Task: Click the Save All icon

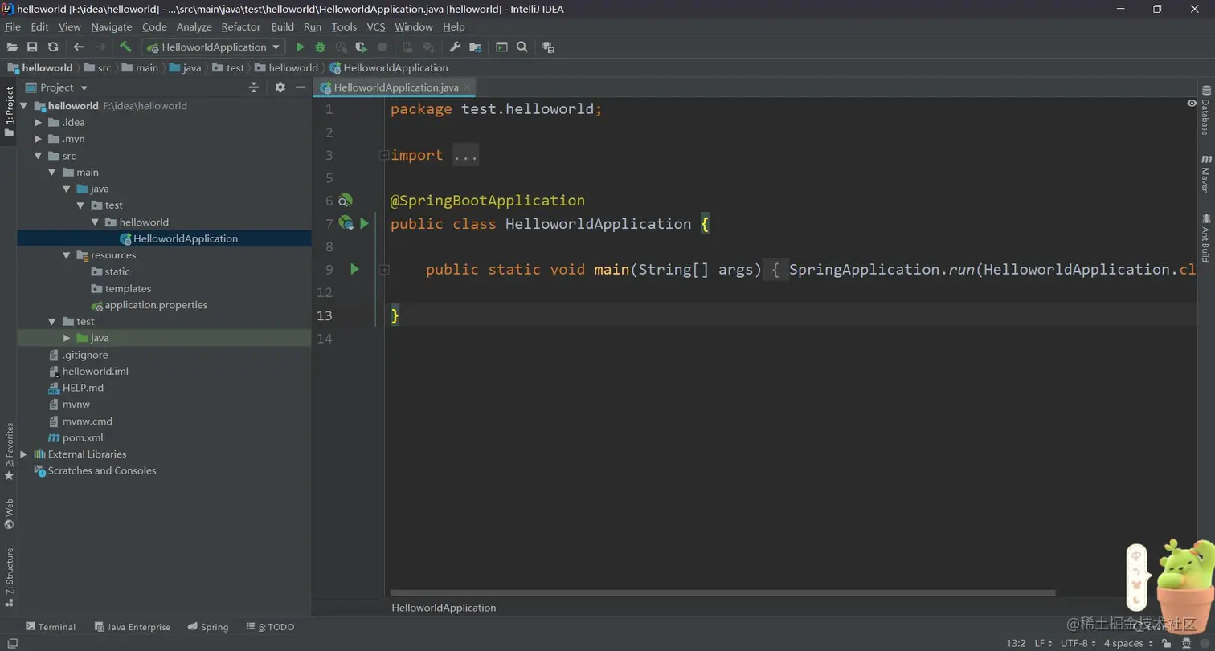Action: tap(32, 47)
